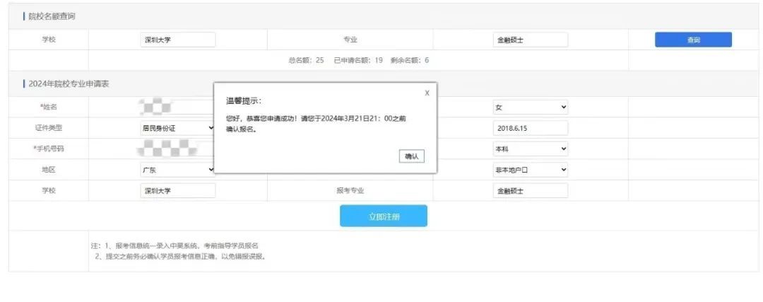
Task: Close the 温馨提示 dialog with X
Action: (x=427, y=93)
